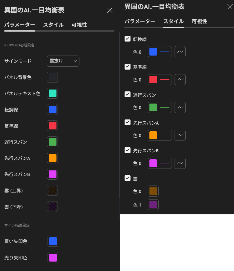234x271 pixels.
Task: Toggle the 雲 visibility checkbox
Action: 127,178
